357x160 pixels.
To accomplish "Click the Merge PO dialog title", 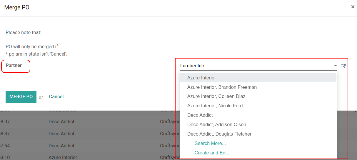I will (17, 8).
